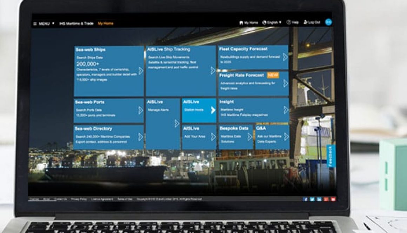Click the Sea-web Ports tile arrow
Viewport: 407px width, 233px height.
[141, 110]
